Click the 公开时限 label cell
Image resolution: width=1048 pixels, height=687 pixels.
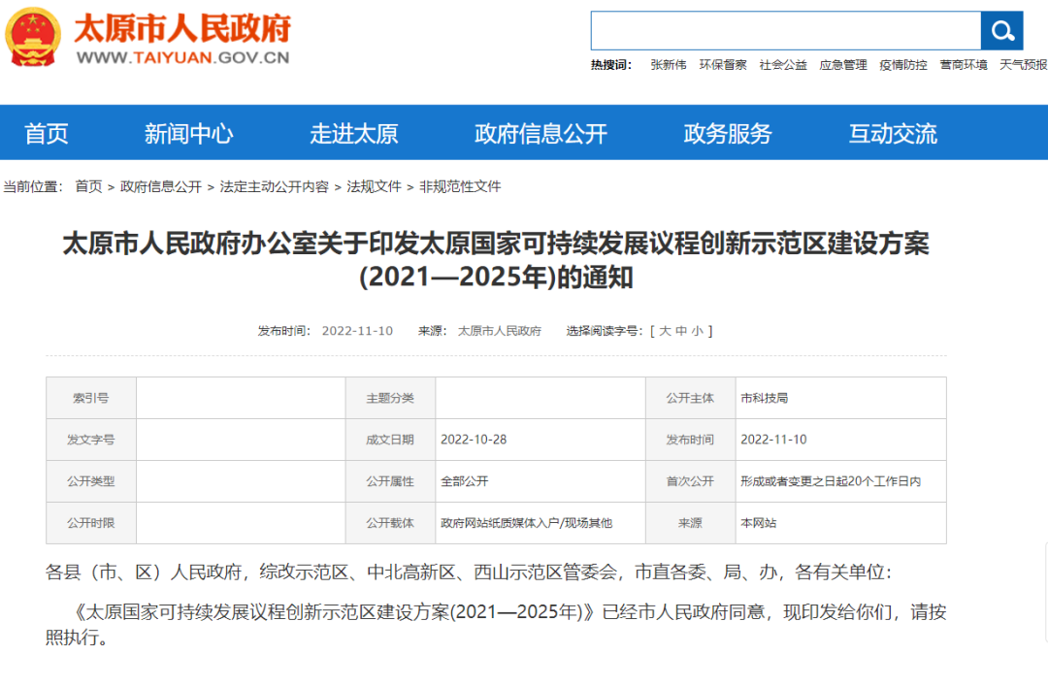tap(91, 523)
